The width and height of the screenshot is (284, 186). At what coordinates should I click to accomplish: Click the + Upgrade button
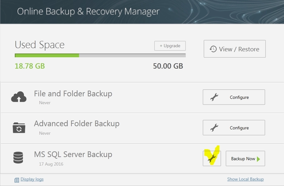(170, 46)
